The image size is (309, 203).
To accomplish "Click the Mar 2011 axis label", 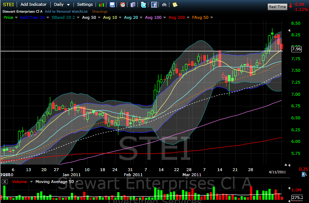I will [x=192, y=175].
